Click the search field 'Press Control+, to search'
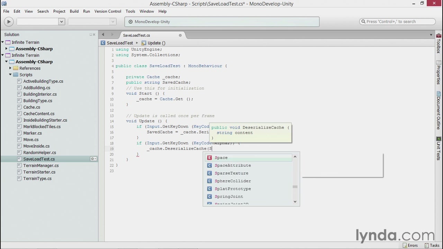 click(397, 21)
